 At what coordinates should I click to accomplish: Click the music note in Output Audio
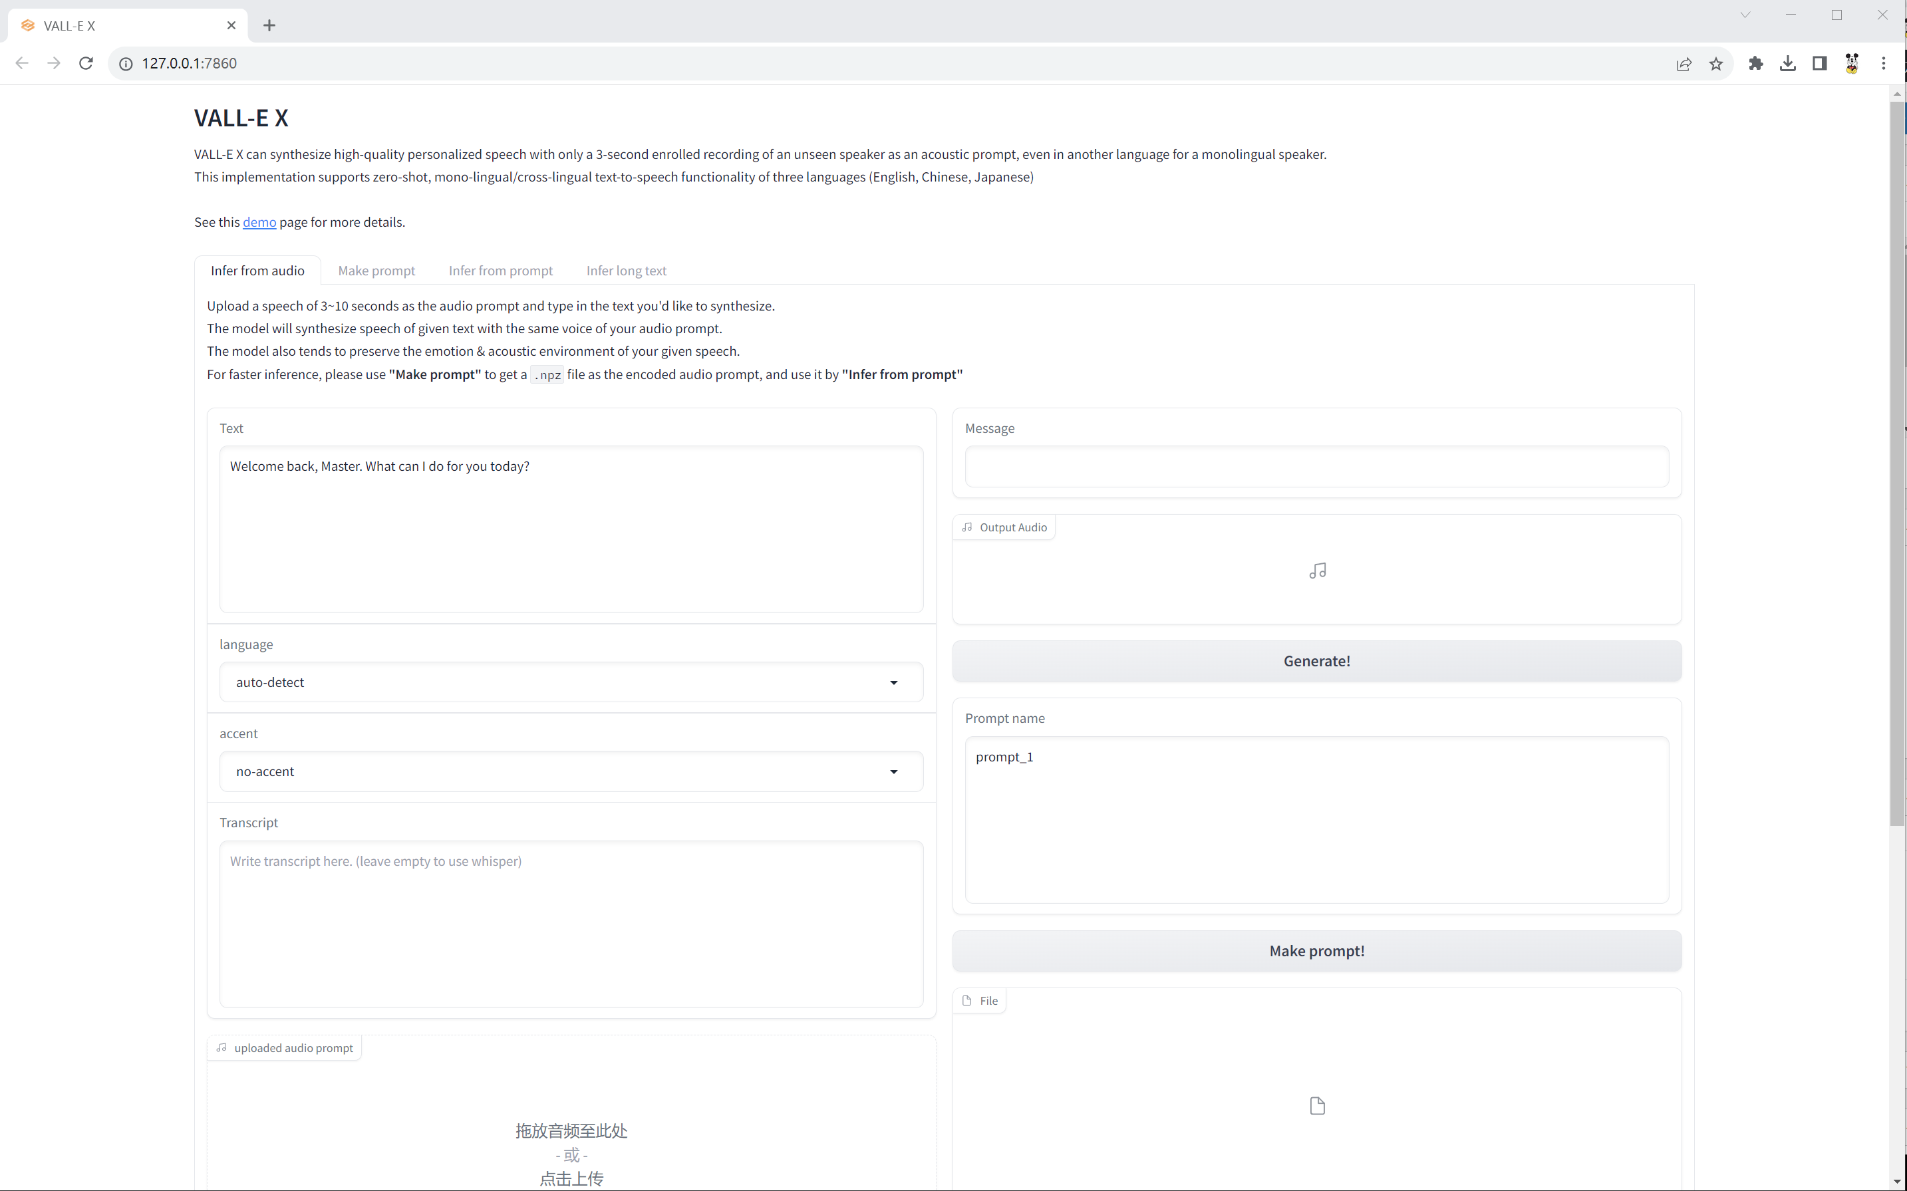click(1317, 571)
